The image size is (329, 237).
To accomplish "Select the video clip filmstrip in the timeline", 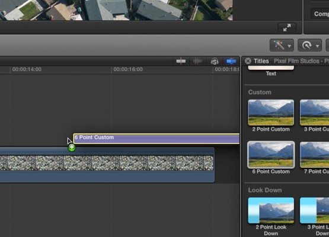I will click(107, 163).
